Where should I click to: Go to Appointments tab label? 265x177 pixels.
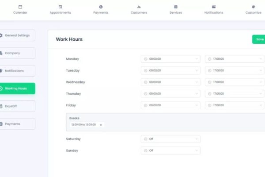[61, 12]
